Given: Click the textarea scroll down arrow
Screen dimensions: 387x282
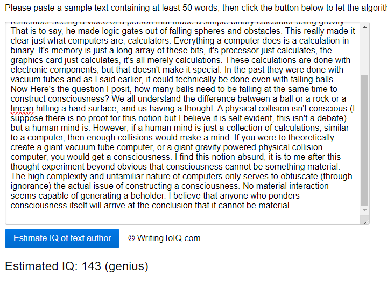Looking at the screenshot, I should tap(365, 210).
